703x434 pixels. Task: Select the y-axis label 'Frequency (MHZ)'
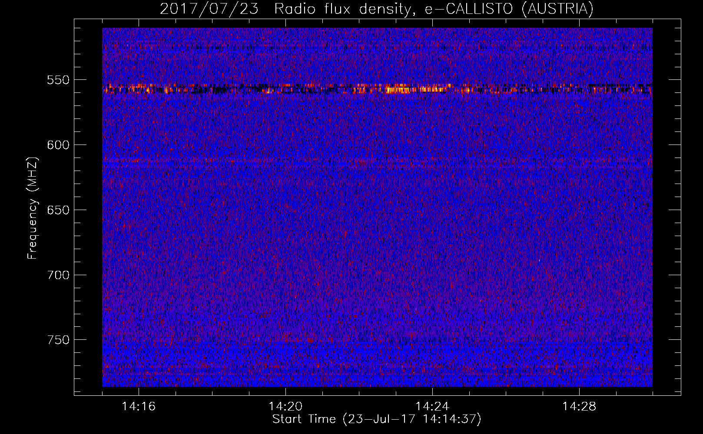(33, 208)
